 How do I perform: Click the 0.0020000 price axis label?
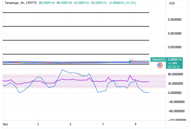pyautogui.click(x=175, y=47)
